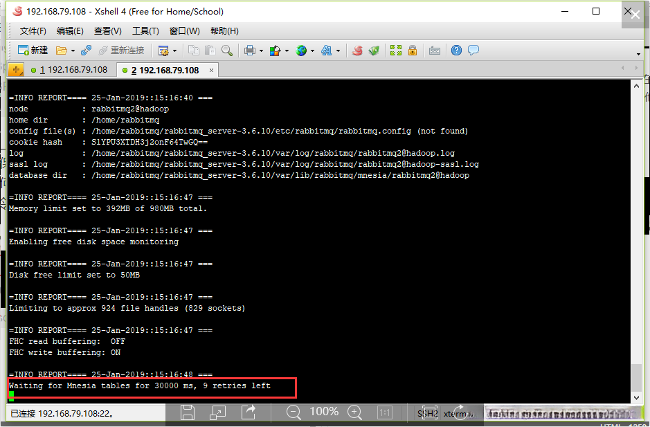Click the globe encoding icon
The image size is (650, 427).
(301, 51)
